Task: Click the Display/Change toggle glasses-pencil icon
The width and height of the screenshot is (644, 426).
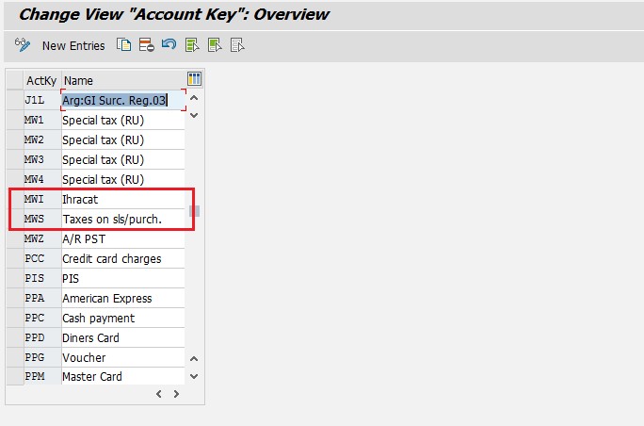Action: [24, 45]
